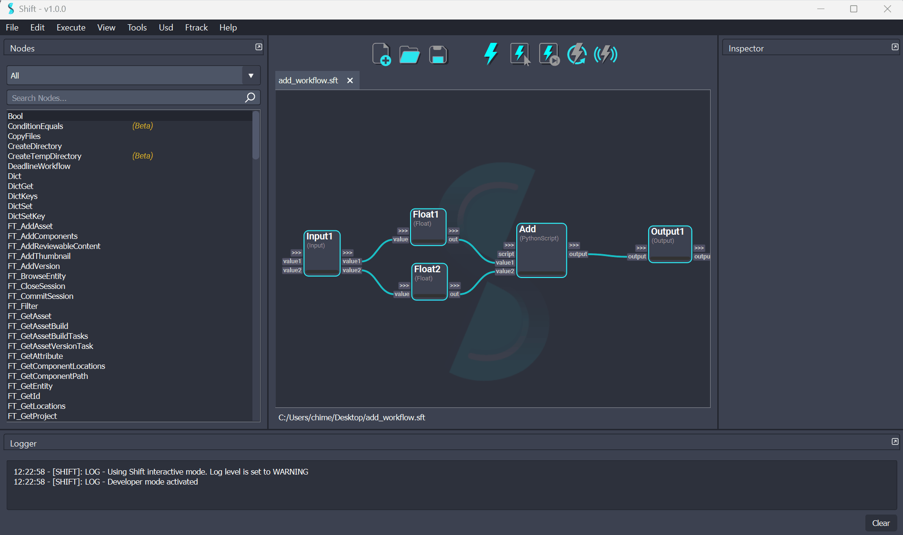Click the lightning broadcast waves icon

[x=605, y=54]
